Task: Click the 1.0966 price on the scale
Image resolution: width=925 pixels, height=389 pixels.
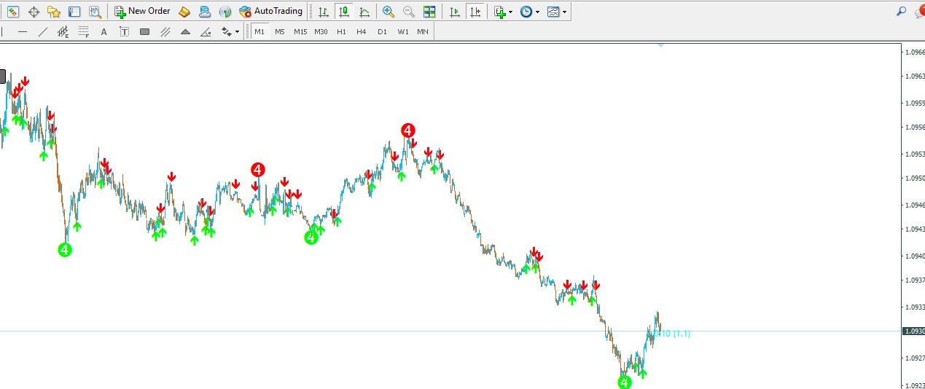Action: point(916,52)
